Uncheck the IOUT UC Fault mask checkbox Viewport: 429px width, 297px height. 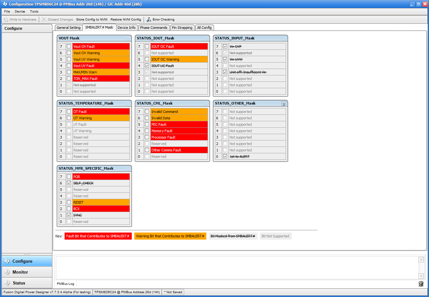147,65
